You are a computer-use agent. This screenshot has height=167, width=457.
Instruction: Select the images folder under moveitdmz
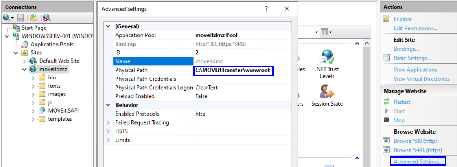(x=56, y=94)
